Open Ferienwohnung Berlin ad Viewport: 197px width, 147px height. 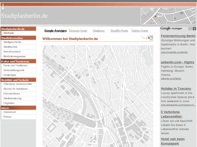tap(178, 36)
